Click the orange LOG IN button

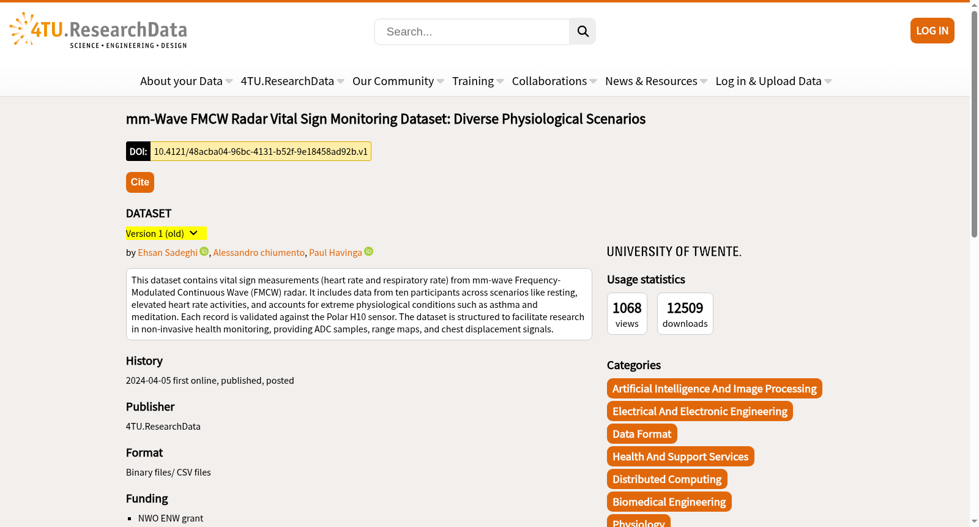click(932, 31)
